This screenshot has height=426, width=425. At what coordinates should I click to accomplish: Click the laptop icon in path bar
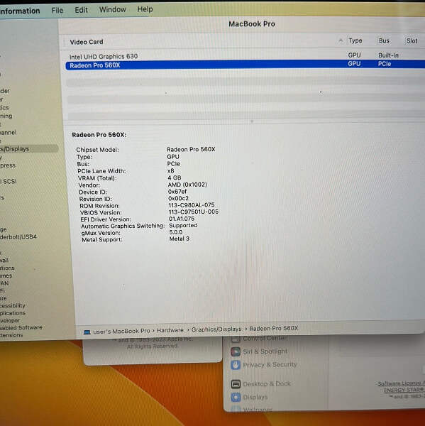tap(87, 332)
